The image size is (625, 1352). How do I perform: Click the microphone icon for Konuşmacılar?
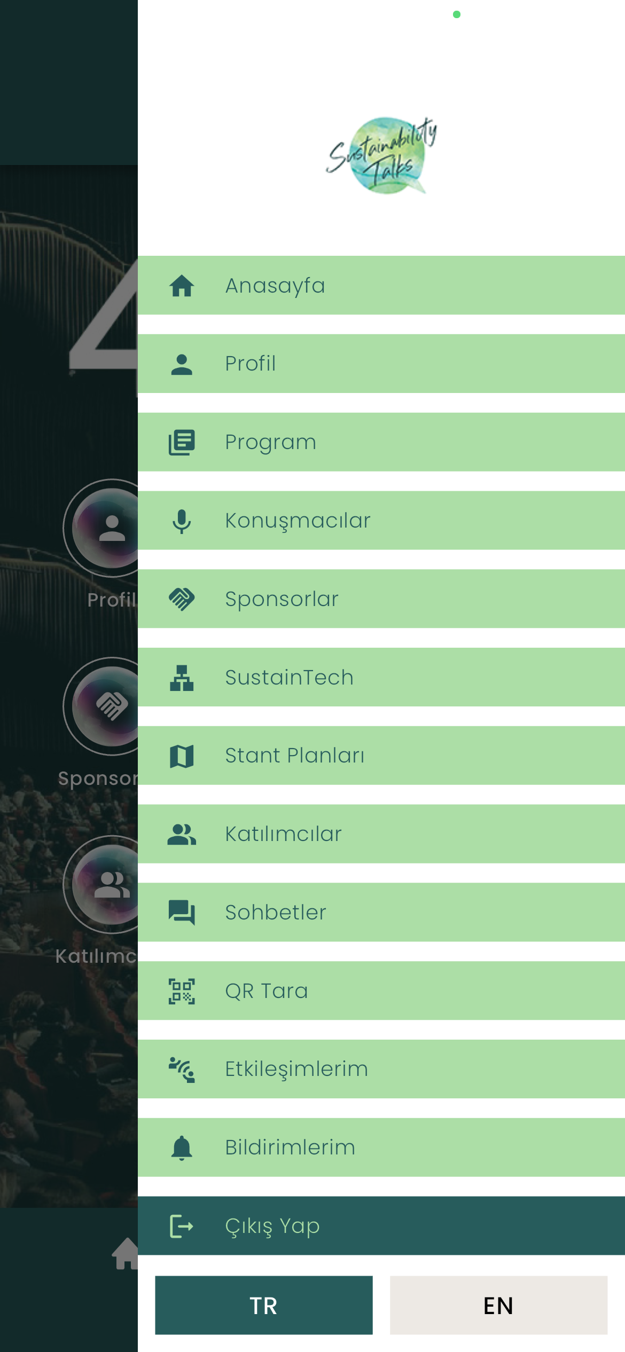pos(182,521)
